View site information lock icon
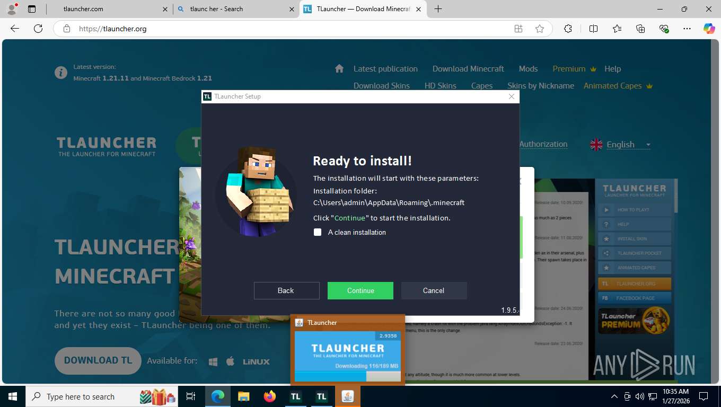 point(67,29)
